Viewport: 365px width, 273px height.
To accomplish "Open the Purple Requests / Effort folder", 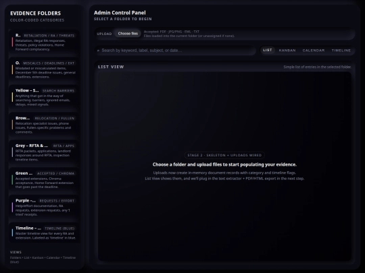I will click(44, 208).
